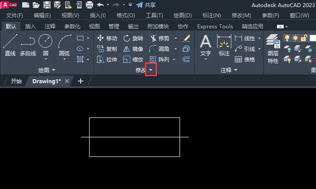Image resolution: width=316 pixels, height=189 pixels.
Task: Click the Offset tool icon
Action: pos(186,59)
